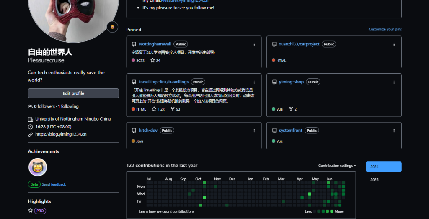The image size is (429, 219).
Task: Open the hitch-dev repository link
Action: pyautogui.click(x=148, y=131)
